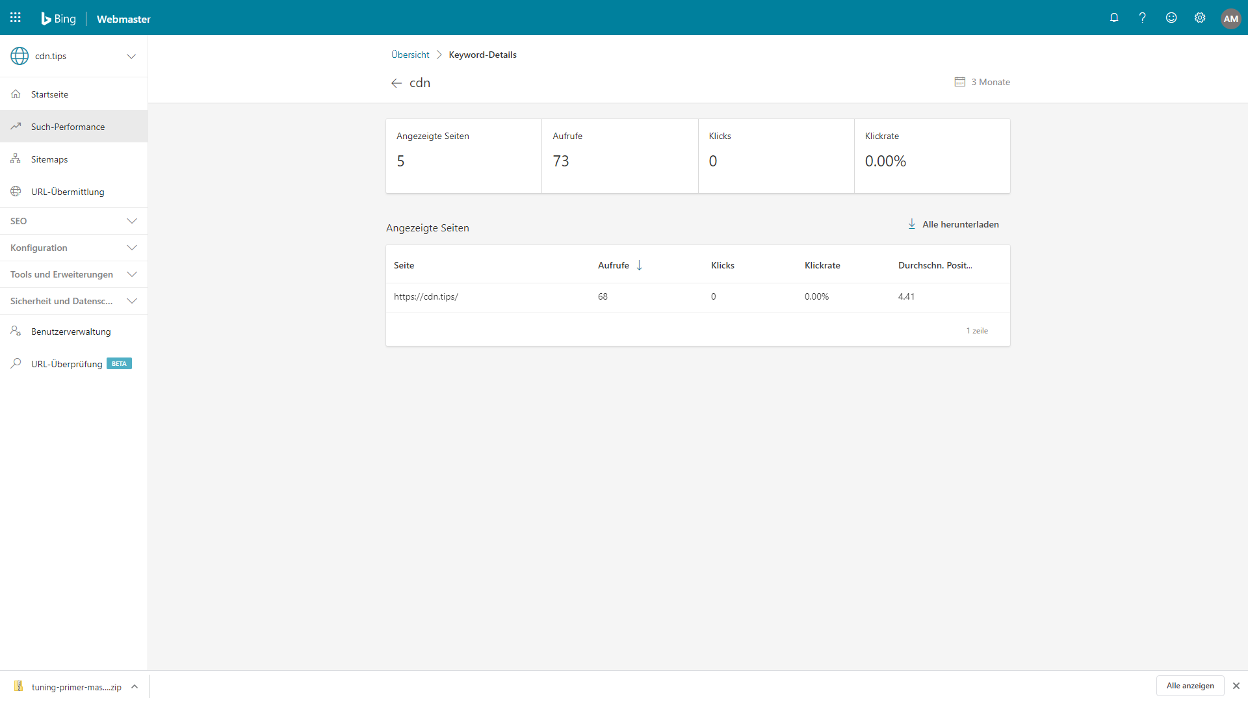This screenshot has width=1248, height=702.
Task: Click the feedback smiley icon
Action: tap(1171, 18)
